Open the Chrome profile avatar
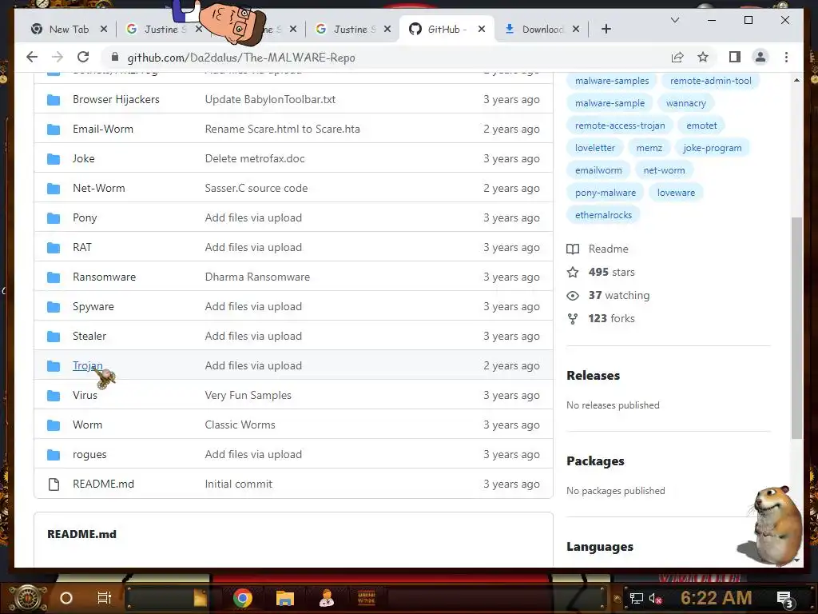The width and height of the screenshot is (818, 614). (x=760, y=57)
